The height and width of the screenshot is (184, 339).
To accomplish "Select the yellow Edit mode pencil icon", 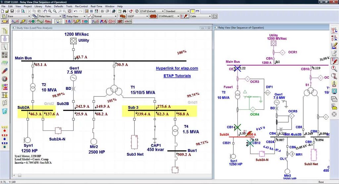I will point(5,21).
